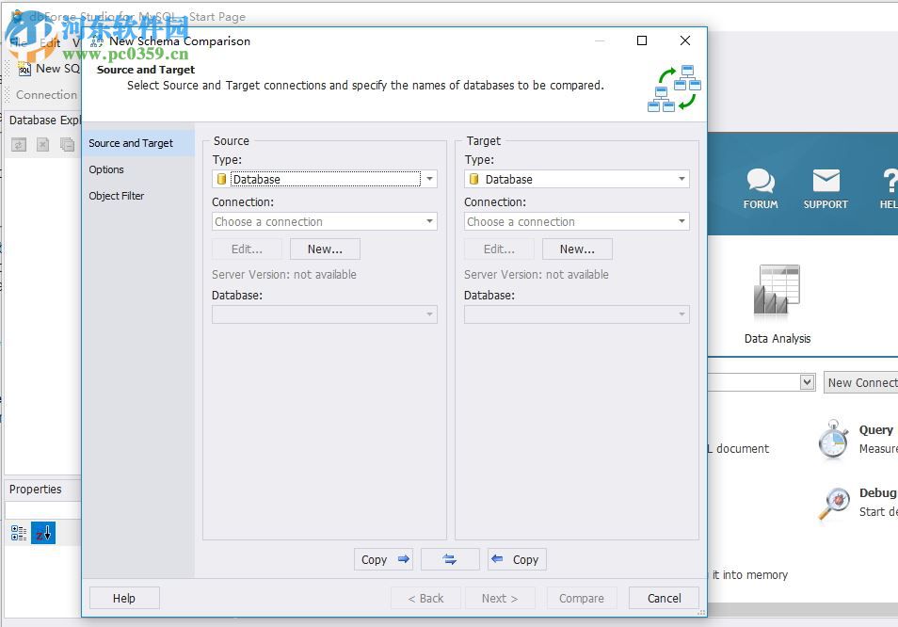Click the Debug magnifier icon
This screenshot has height=627, width=898.
click(x=834, y=503)
